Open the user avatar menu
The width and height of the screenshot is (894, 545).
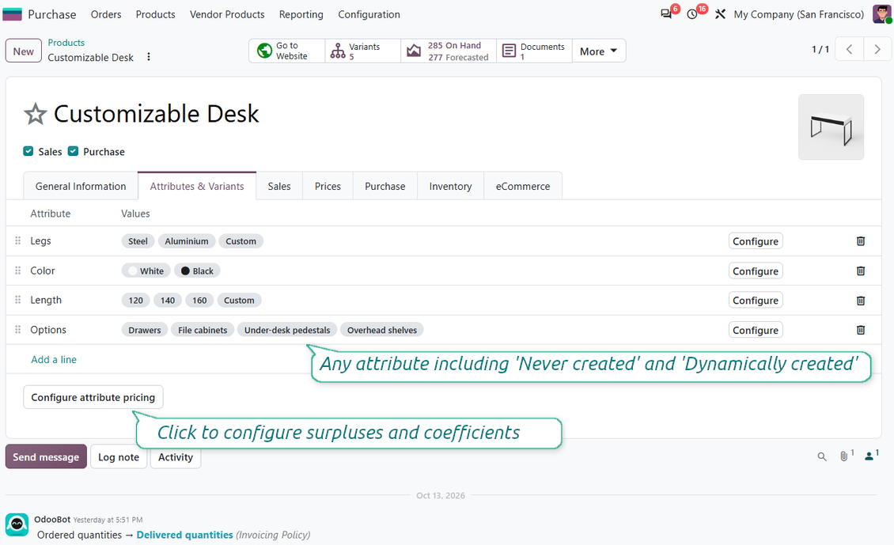[x=881, y=14]
